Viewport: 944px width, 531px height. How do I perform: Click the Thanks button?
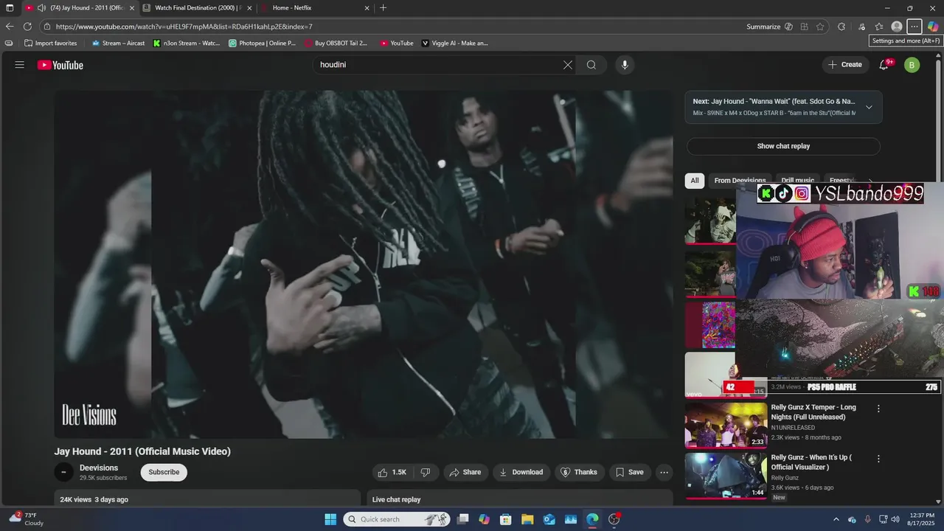pos(580,472)
